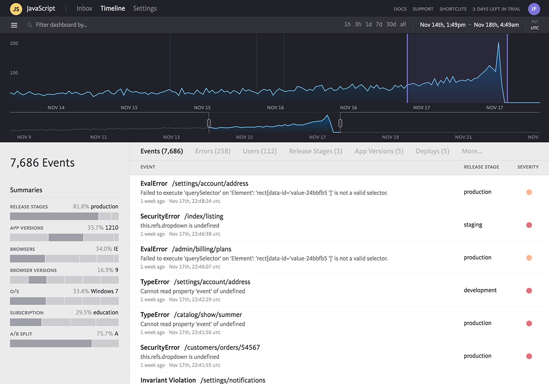549x384 pixels.
Task: Switch timezone to UTC
Action: pos(535,28)
